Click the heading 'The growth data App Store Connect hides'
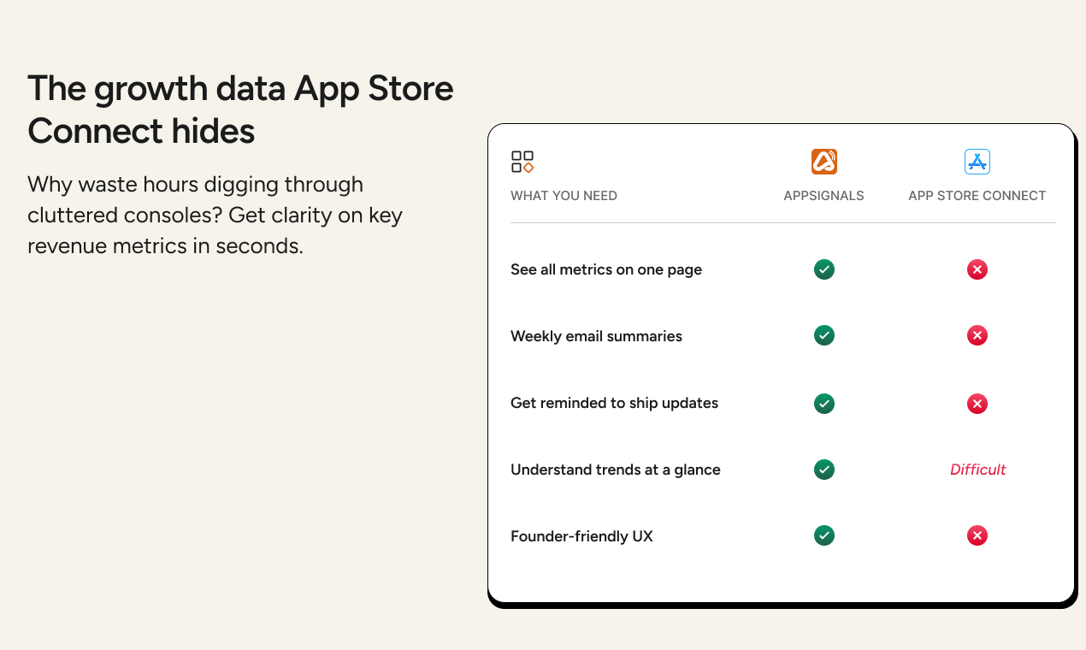 (x=240, y=109)
